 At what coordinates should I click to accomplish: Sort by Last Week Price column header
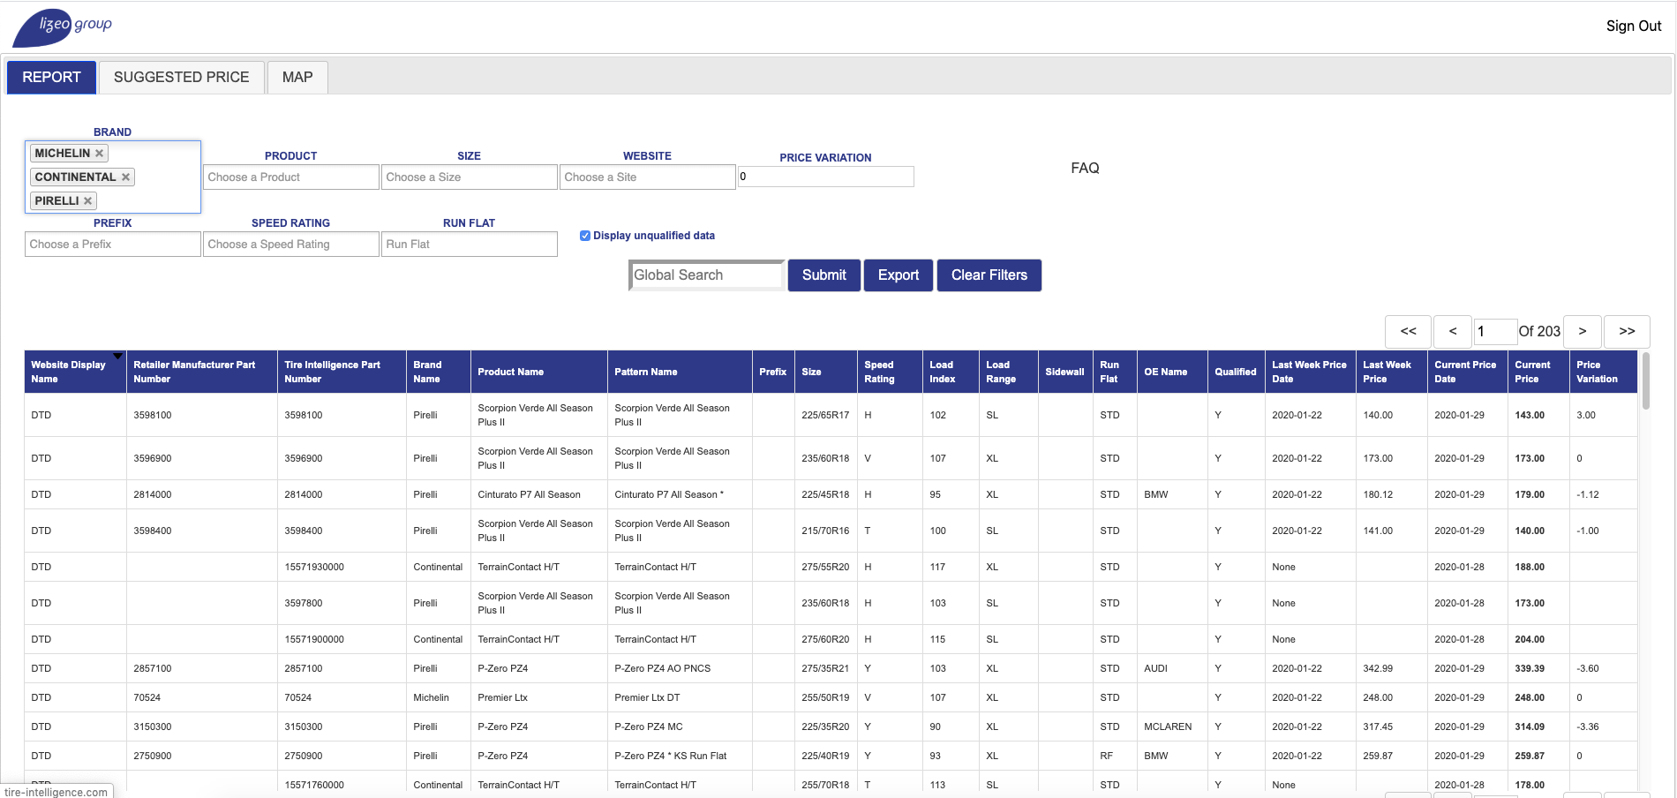(1391, 373)
